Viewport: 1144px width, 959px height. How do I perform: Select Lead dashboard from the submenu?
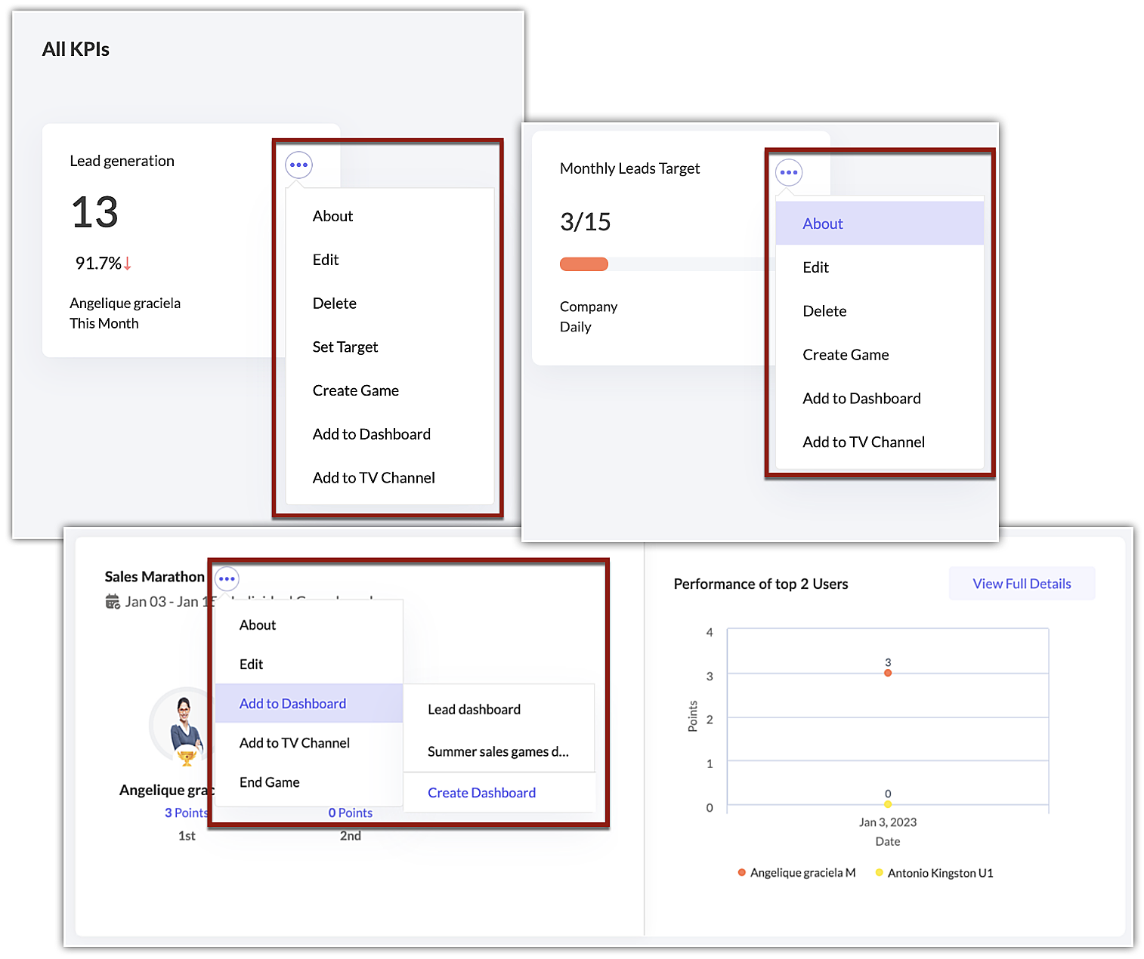tap(474, 710)
